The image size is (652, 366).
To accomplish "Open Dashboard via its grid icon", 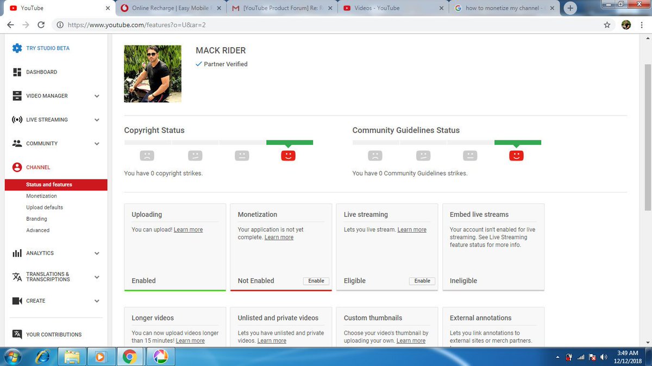I will pyautogui.click(x=17, y=72).
